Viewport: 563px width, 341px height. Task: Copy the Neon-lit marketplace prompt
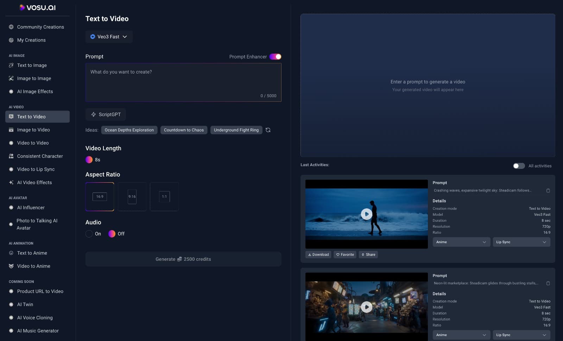[x=548, y=283]
